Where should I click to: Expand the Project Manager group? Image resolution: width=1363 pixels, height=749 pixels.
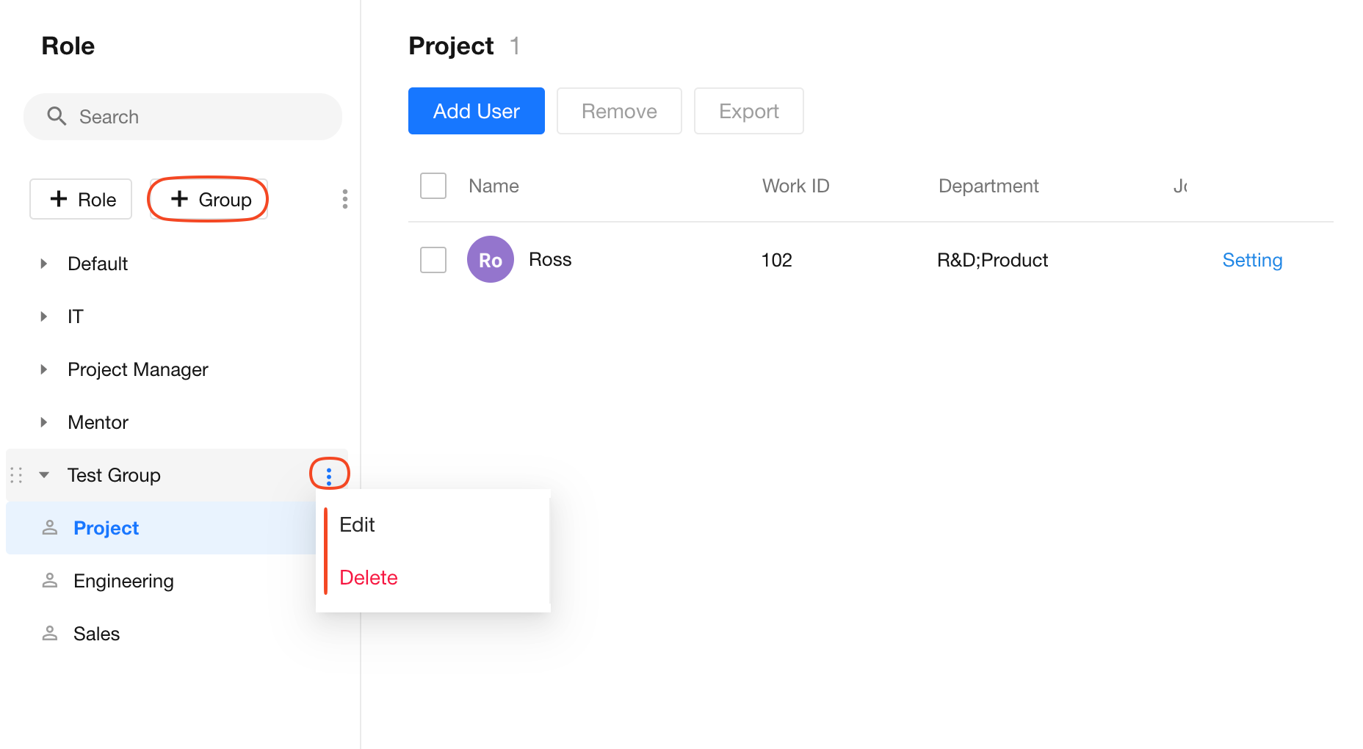coord(44,369)
